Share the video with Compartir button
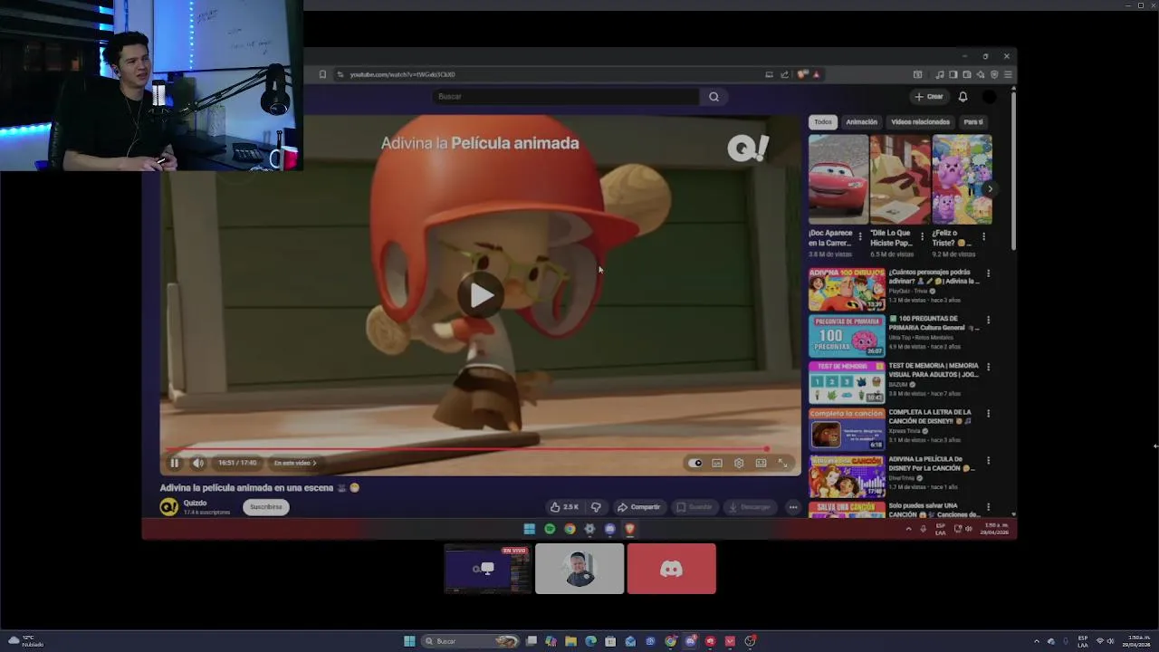1159x652 pixels. pos(638,507)
